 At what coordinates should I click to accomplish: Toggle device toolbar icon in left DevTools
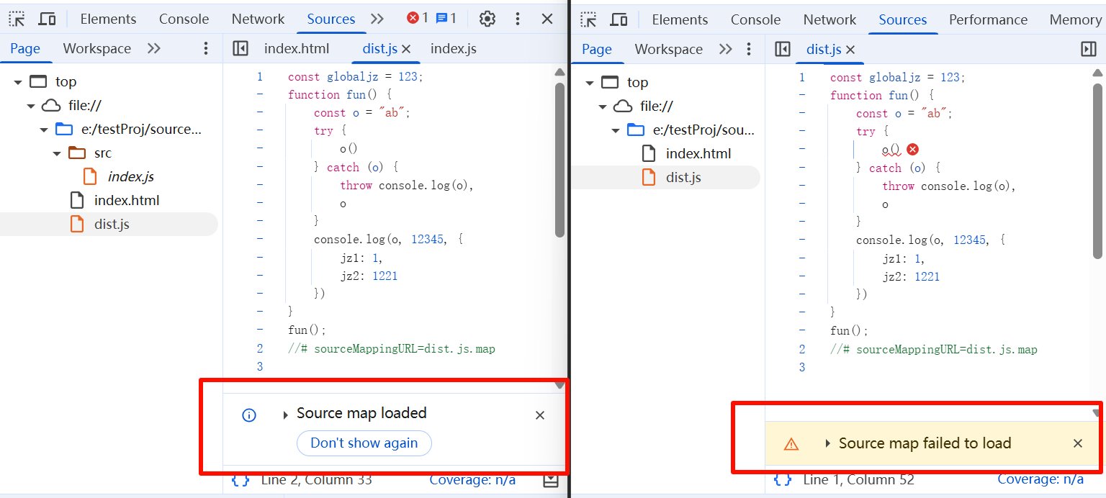click(48, 19)
